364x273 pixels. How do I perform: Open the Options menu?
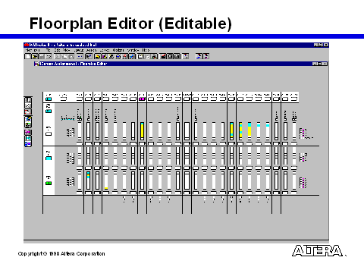(x=118, y=50)
